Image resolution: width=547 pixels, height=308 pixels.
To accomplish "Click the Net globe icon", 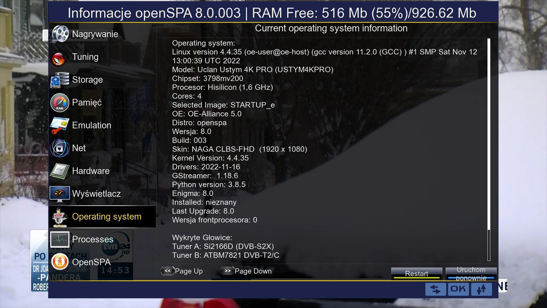I will pos(59,148).
